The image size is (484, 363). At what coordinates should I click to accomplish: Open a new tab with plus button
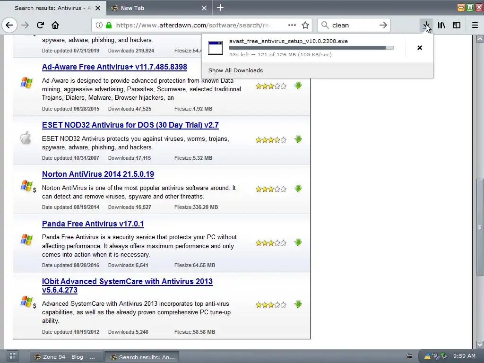[x=220, y=8]
